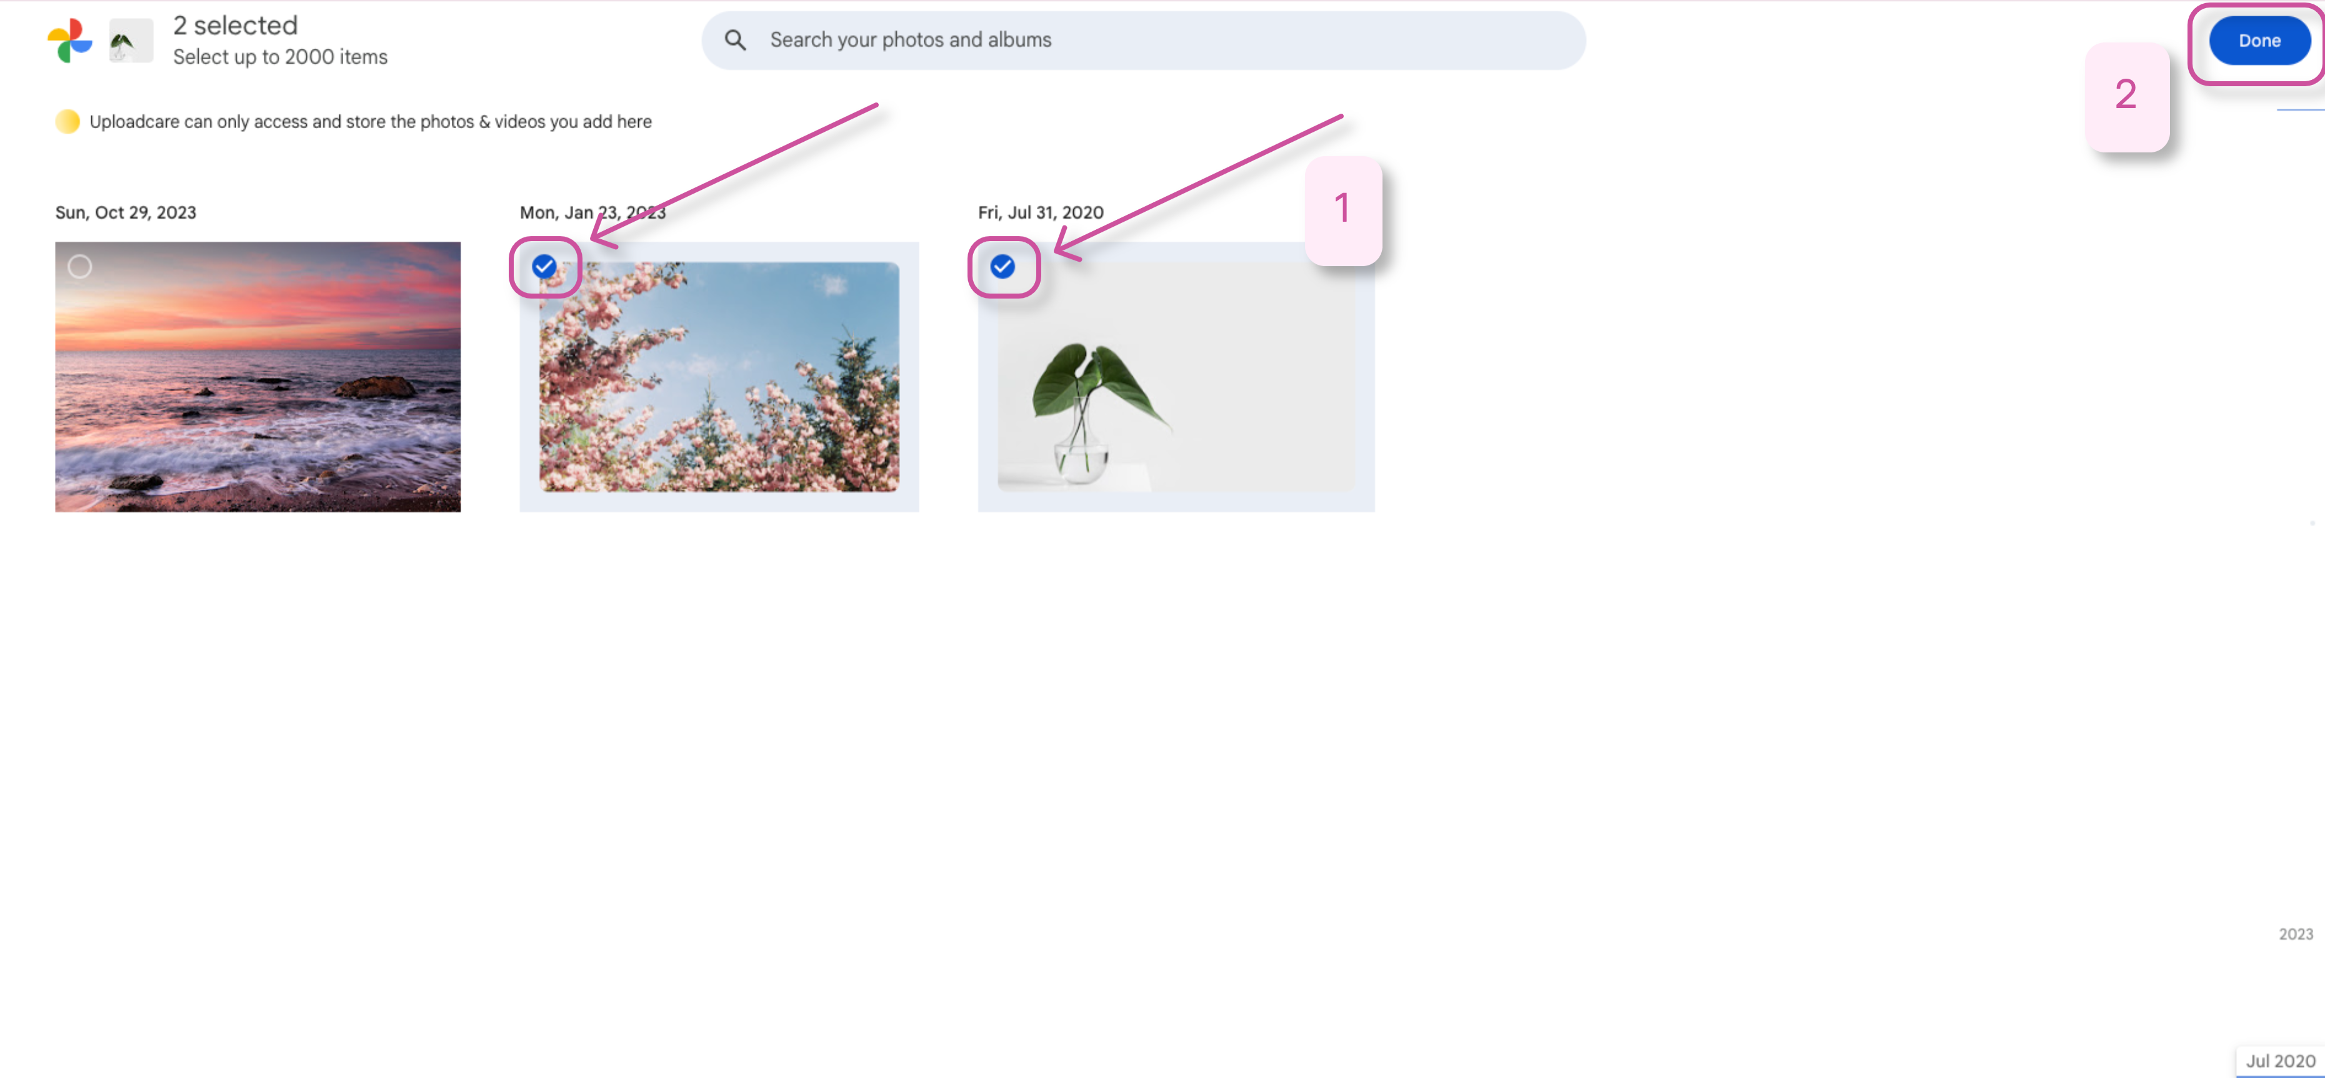Screen dimensions: 2325x1078
Task: Click the Done button
Action: point(2259,41)
